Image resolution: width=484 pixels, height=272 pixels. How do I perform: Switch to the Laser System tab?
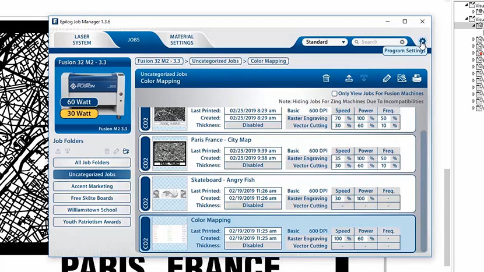click(82, 40)
